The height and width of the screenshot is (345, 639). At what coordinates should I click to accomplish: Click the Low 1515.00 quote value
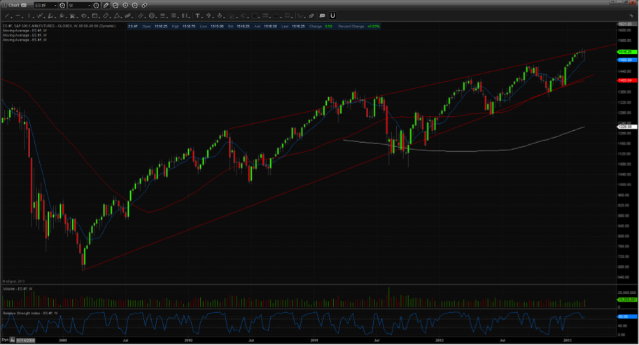(217, 26)
